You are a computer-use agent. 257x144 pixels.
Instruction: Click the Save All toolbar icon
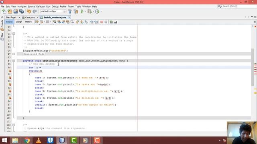21,12
